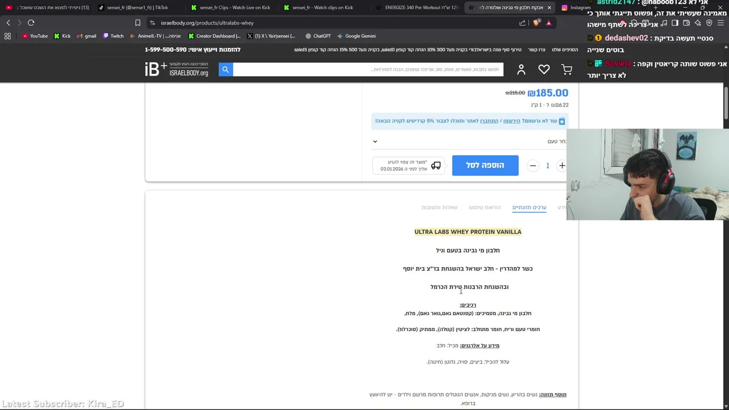Click the 'התחברו' login link
This screenshot has height=410, width=729.
(489, 121)
